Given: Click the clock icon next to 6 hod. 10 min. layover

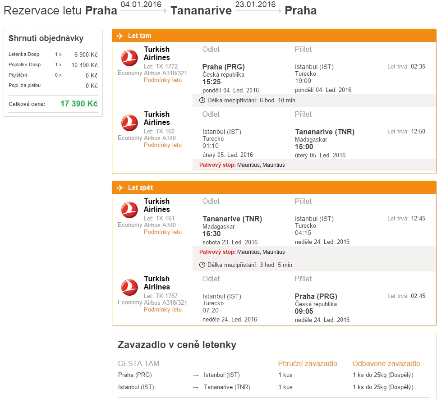Looking at the screenshot, I should coord(202,100).
